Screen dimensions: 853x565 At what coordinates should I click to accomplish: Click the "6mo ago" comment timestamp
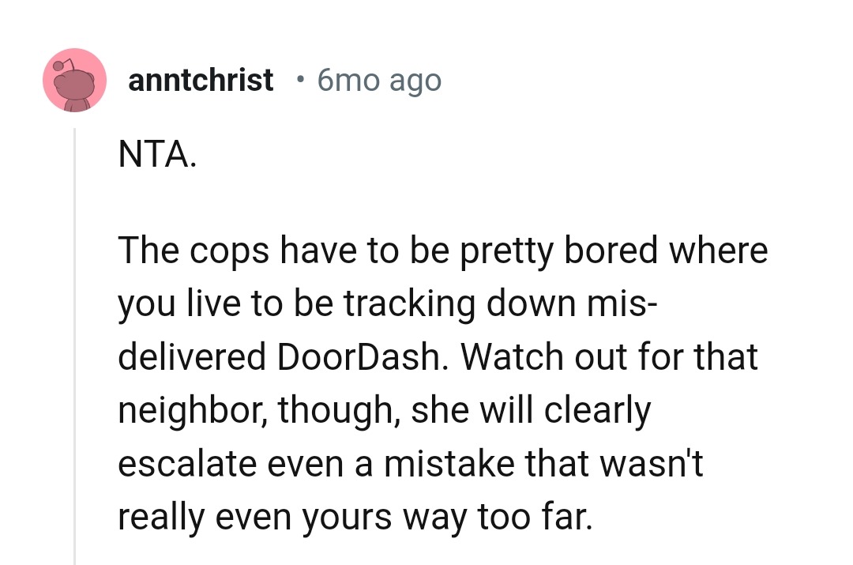379,80
